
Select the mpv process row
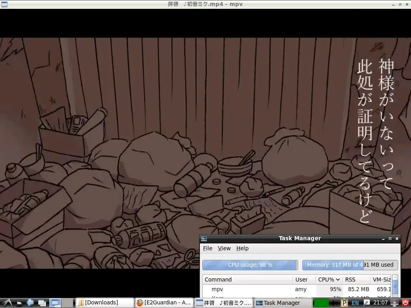[x=297, y=289]
